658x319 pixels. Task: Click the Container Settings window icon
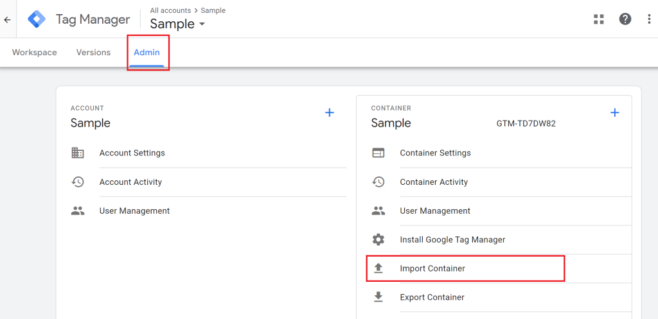[x=378, y=153]
